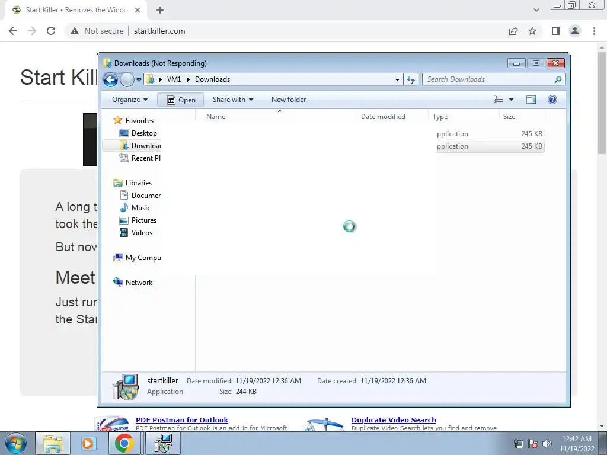The height and width of the screenshot is (455, 607).
Task: Open the Share with menu
Action: point(232,100)
